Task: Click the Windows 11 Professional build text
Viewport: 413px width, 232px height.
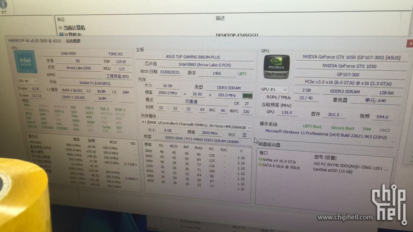Action: 326,134
